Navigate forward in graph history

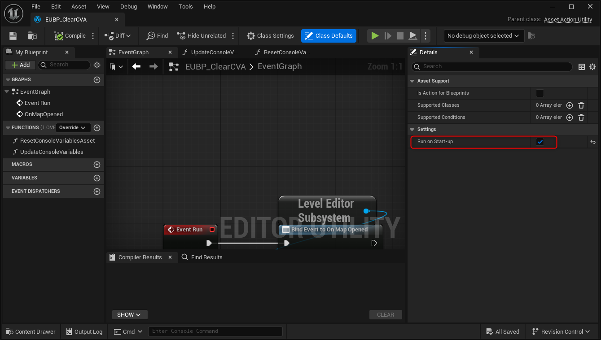click(x=154, y=66)
